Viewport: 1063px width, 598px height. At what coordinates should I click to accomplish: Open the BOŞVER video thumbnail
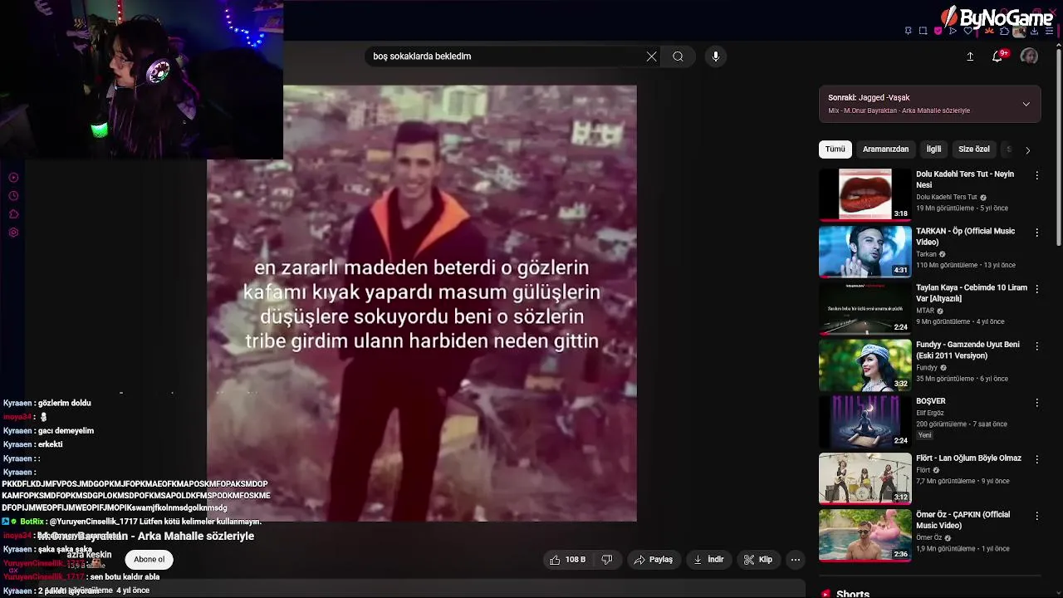(x=865, y=421)
